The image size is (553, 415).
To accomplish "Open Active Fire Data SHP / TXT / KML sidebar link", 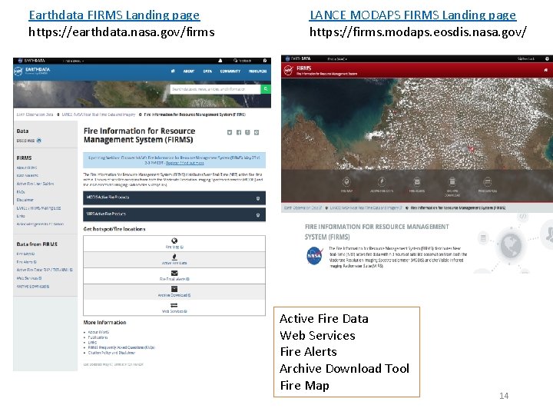I will pyautogui.click(x=45, y=270).
